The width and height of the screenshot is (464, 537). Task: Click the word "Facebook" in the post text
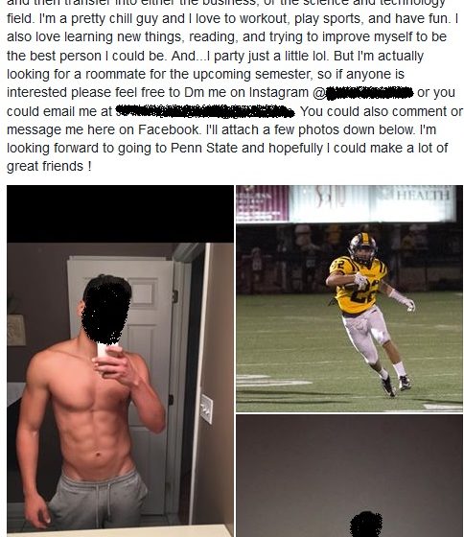[168, 129]
